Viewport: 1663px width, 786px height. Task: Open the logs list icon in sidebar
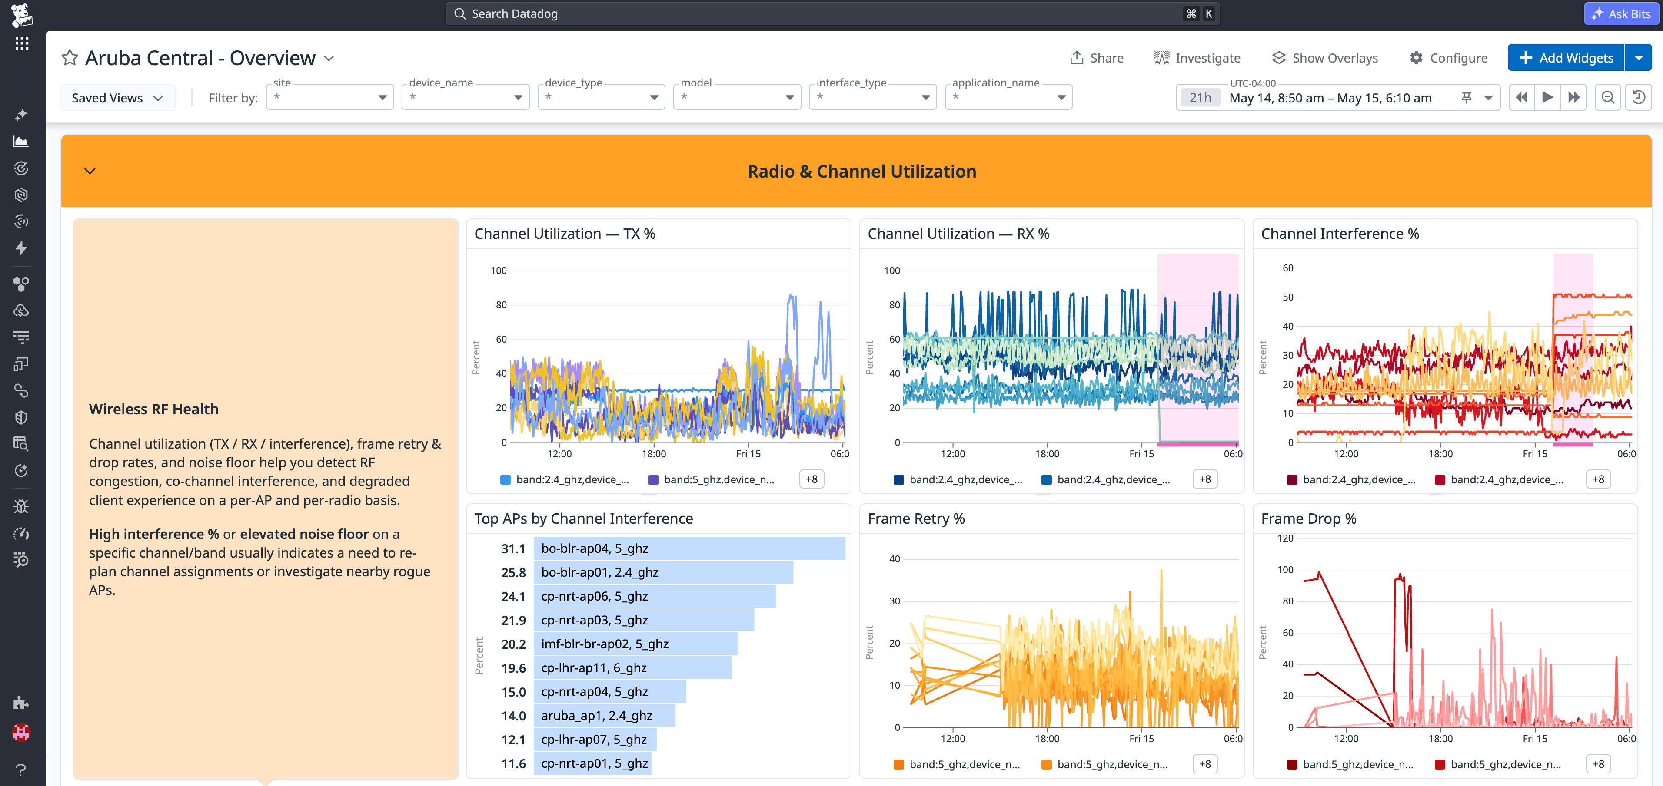(x=21, y=337)
